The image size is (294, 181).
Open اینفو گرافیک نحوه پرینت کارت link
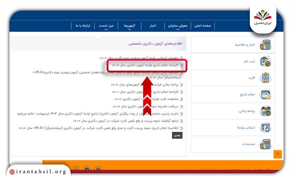(x=126, y=121)
